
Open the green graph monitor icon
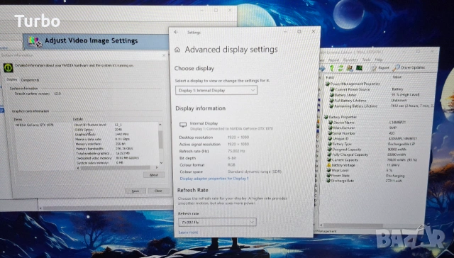coord(360,68)
